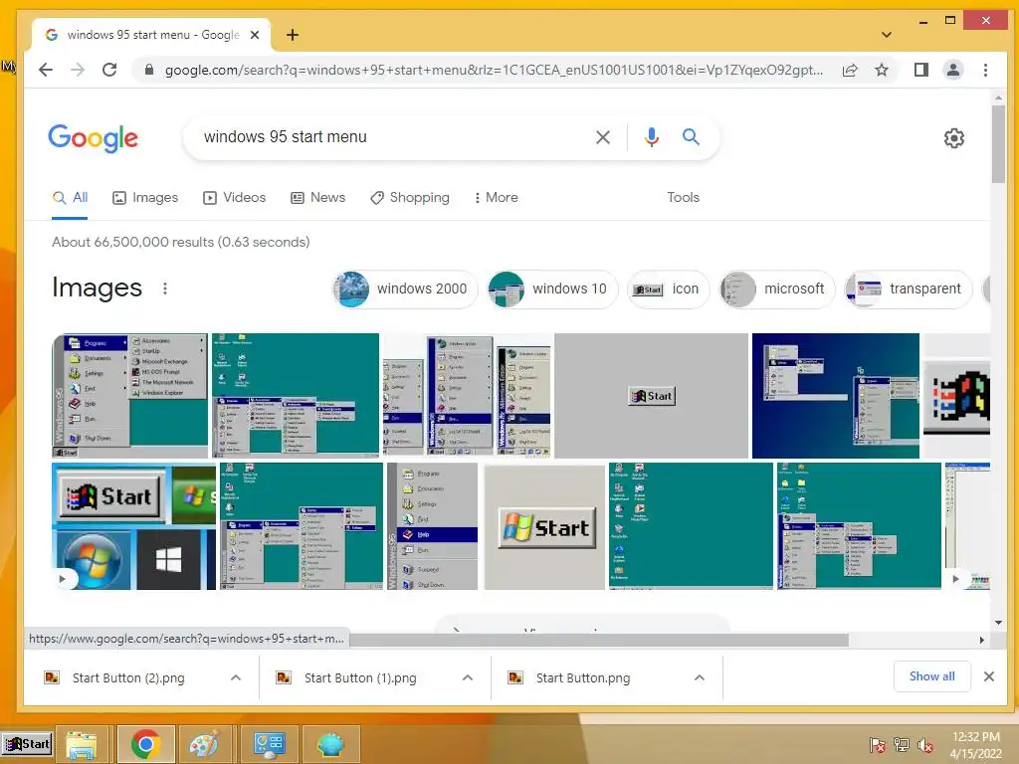The height and width of the screenshot is (764, 1019).
Task: Open a new browser tab
Action: pos(293,35)
